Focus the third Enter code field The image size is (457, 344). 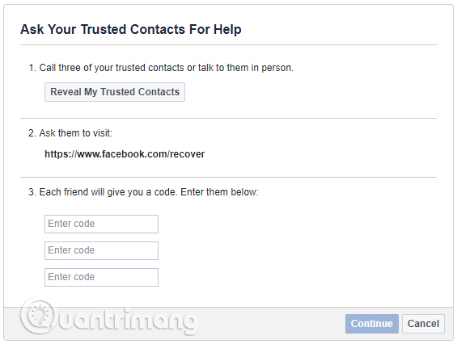[x=101, y=277]
